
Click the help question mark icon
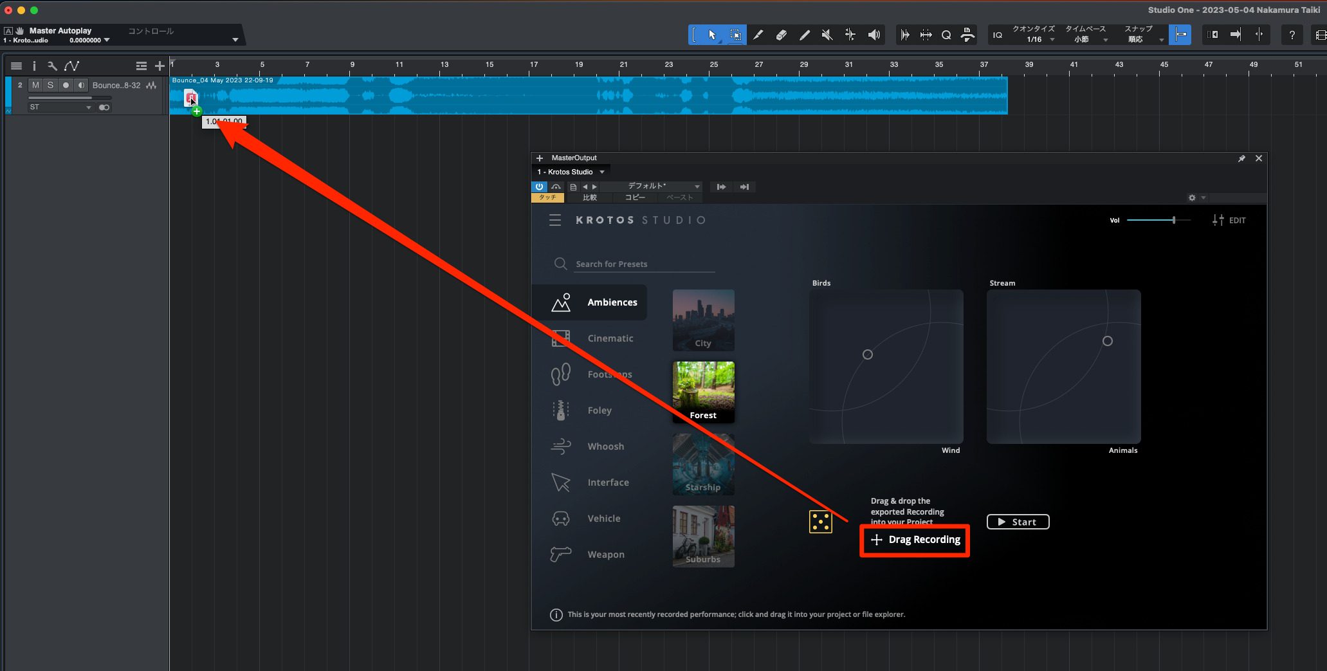tap(1292, 35)
